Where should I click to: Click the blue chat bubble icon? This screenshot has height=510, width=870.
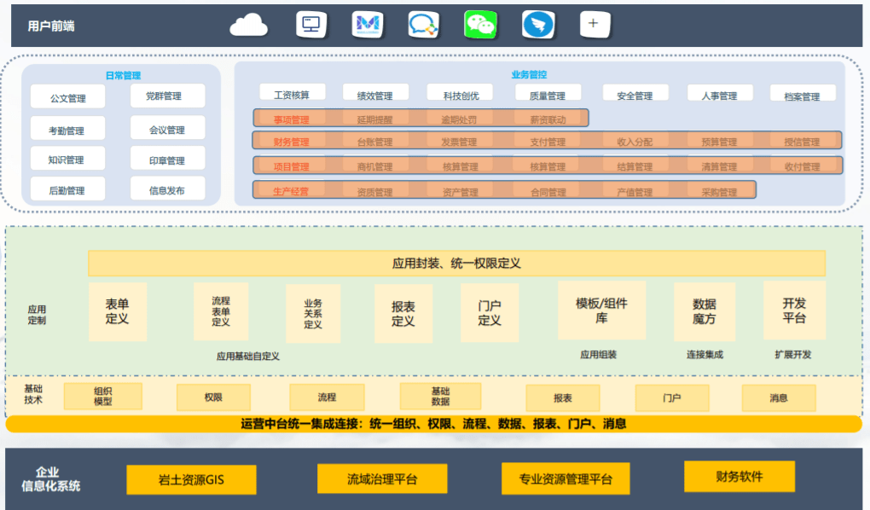(x=423, y=25)
